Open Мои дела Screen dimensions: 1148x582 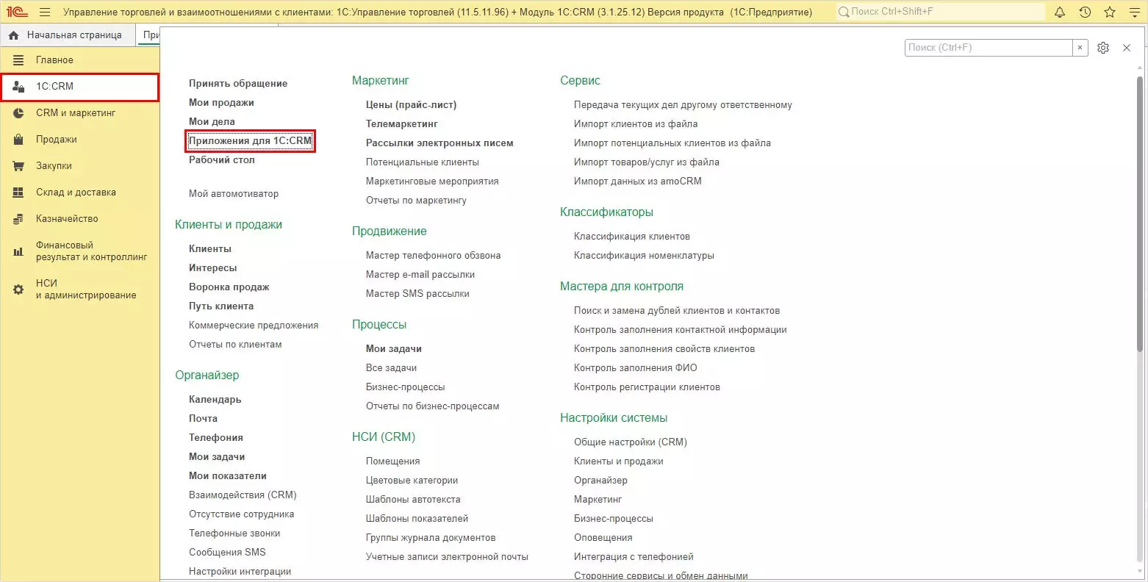pos(212,122)
